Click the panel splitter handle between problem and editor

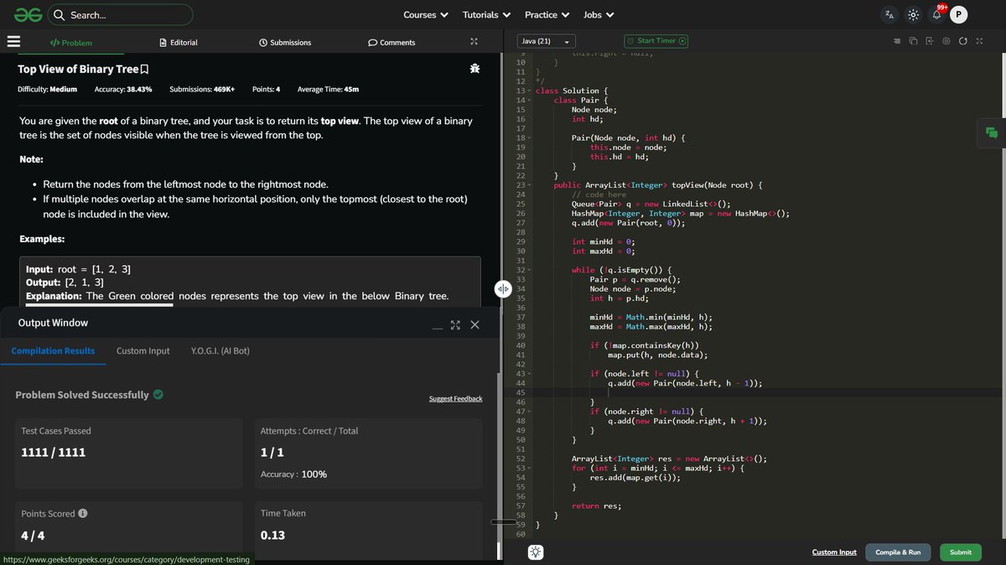pos(503,288)
